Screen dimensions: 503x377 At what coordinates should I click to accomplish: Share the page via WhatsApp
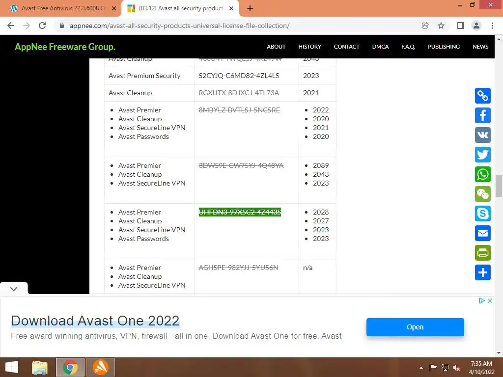[483, 174]
